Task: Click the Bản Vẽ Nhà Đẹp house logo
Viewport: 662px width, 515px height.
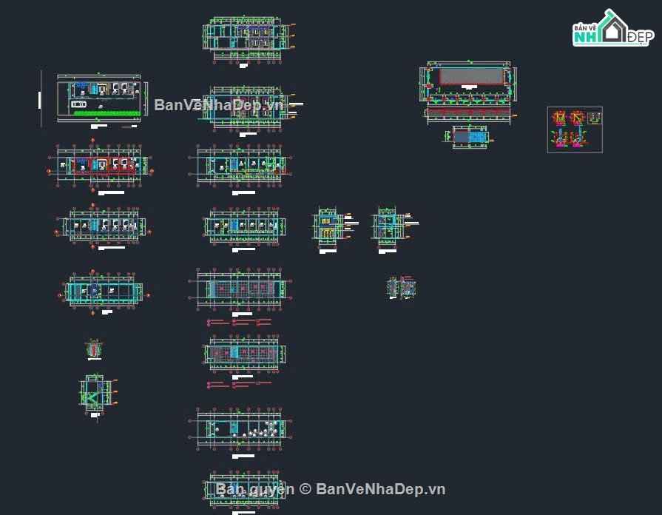Action: [x=613, y=28]
